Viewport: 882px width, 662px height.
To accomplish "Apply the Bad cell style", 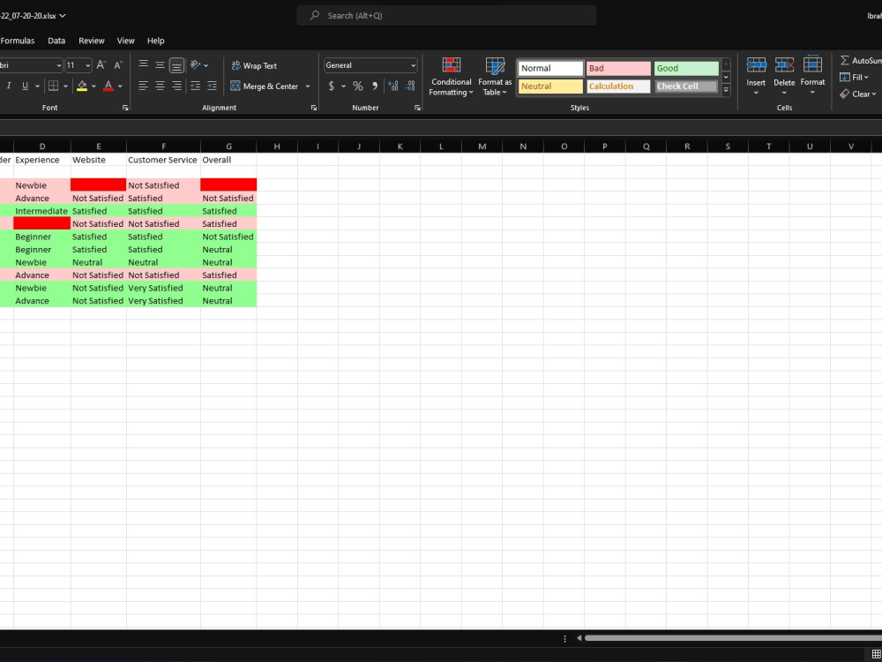I will pyautogui.click(x=618, y=68).
